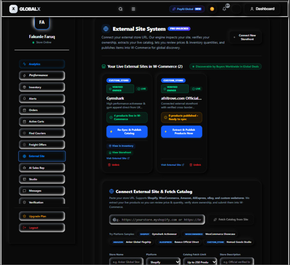Open Verification sidebar item
The image size is (290, 265).
click(42, 201)
